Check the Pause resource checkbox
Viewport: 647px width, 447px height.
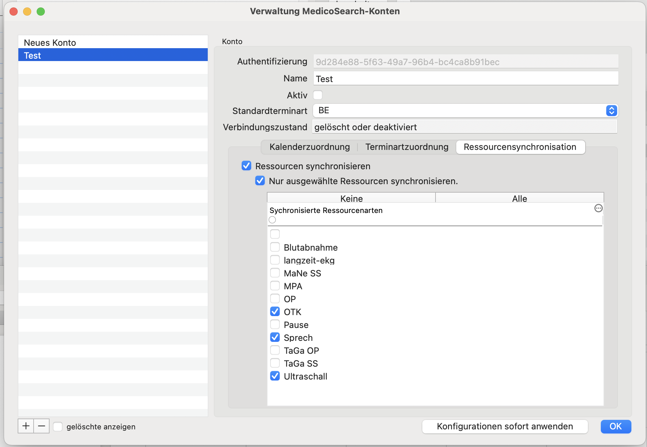[x=275, y=324]
